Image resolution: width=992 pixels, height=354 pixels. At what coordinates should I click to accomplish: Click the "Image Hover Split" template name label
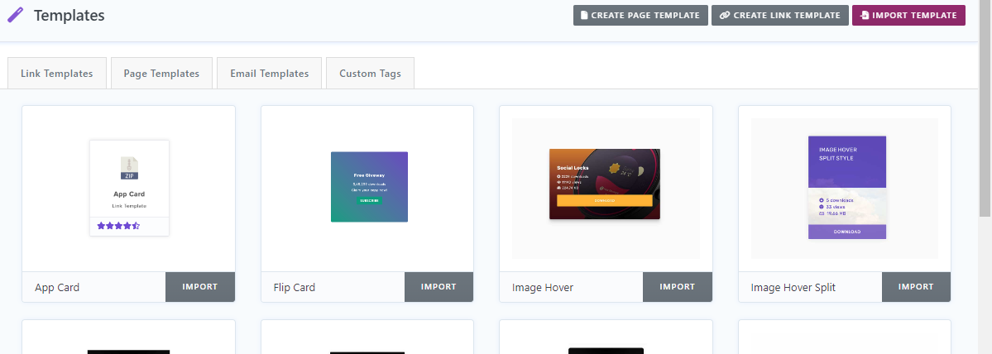(793, 288)
